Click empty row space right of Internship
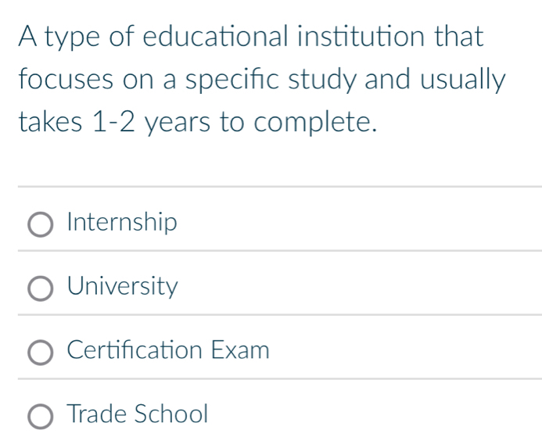This screenshot has height=448, width=542. click(x=360, y=224)
